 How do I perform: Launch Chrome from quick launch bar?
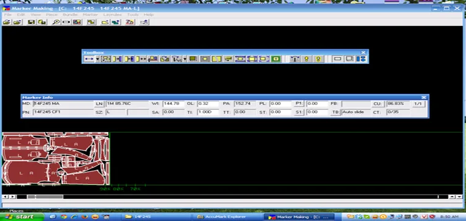(64, 217)
